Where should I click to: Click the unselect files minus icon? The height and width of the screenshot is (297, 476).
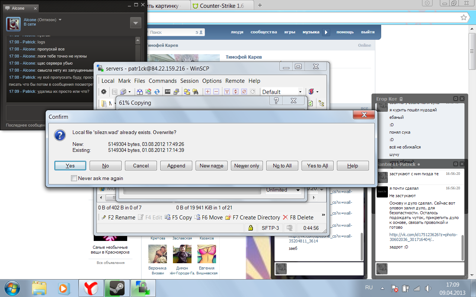tap(216, 92)
